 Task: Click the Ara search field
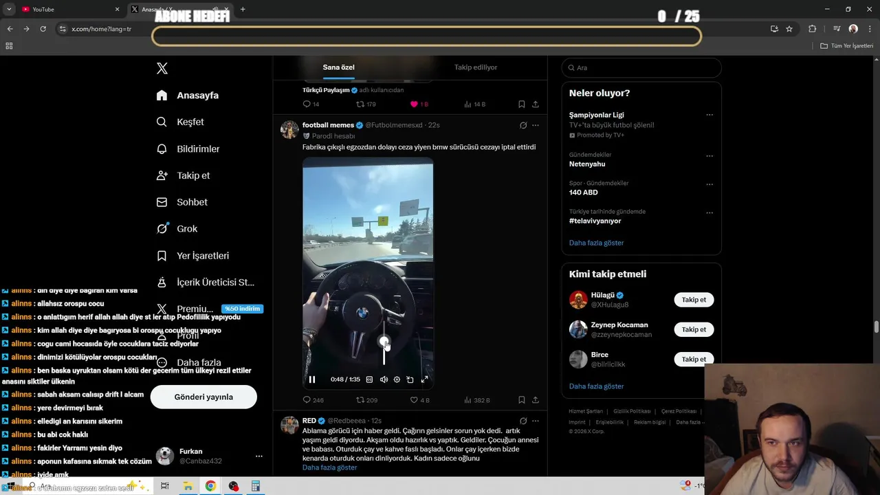coord(641,67)
